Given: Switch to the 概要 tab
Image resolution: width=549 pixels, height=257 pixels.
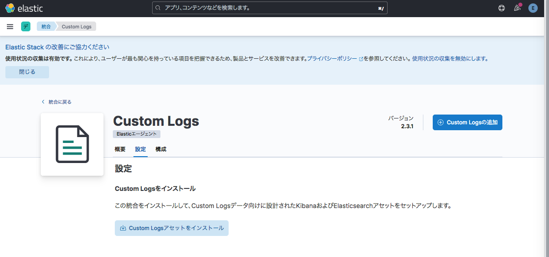Looking at the screenshot, I should [120, 149].
